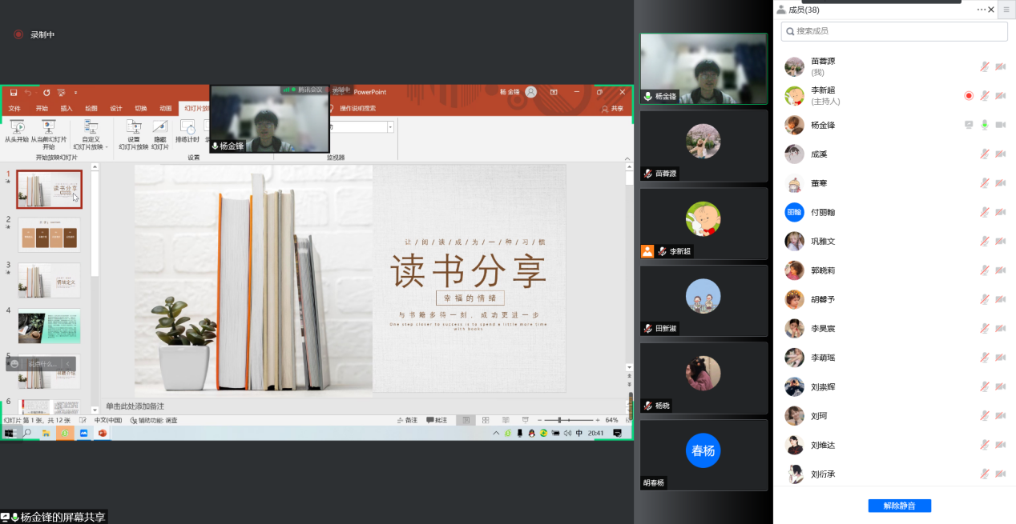Open File Explorer from taskbar
This screenshot has width=1016, height=524.
pos(46,433)
